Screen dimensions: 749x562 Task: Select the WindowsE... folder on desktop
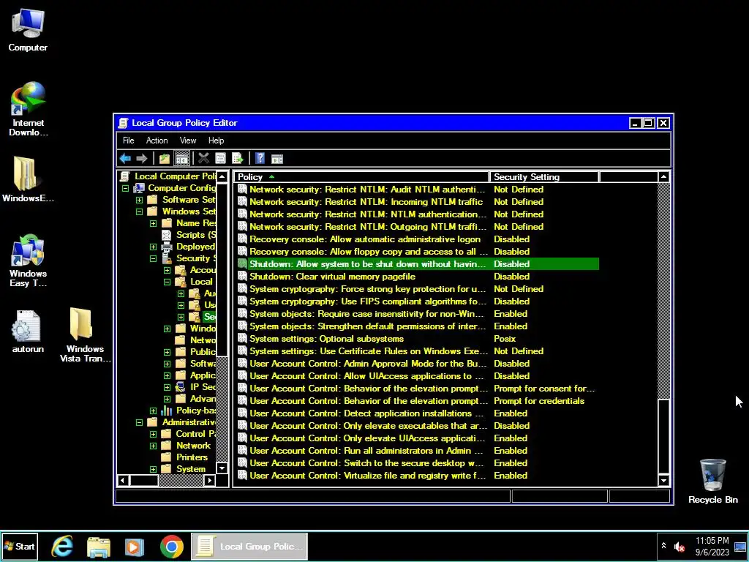click(x=28, y=179)
